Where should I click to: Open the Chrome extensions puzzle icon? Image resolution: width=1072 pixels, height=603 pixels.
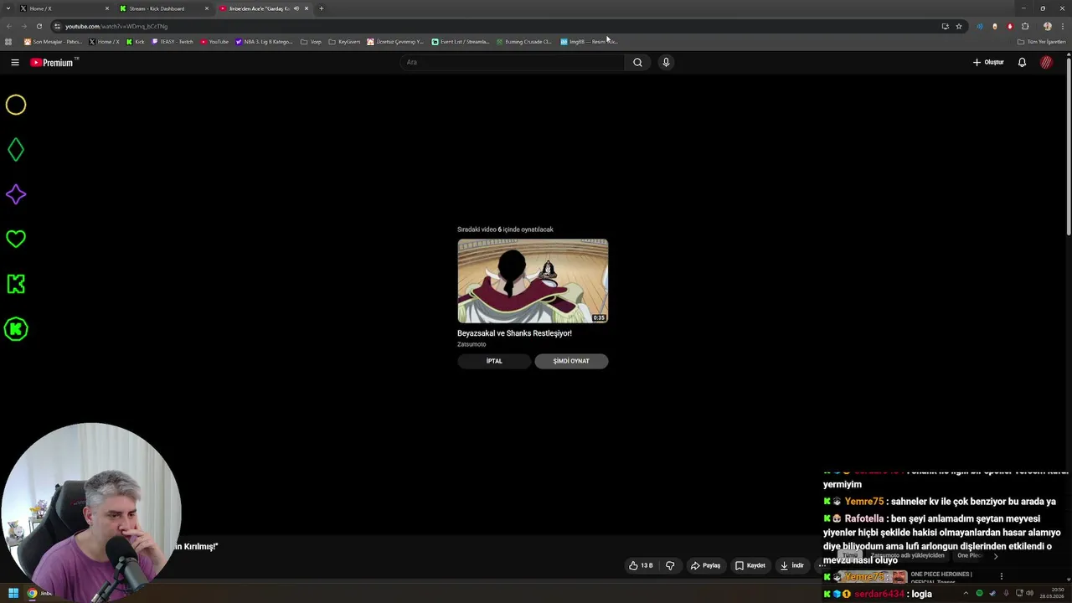pyautogui.click(x=1025, y=26)
